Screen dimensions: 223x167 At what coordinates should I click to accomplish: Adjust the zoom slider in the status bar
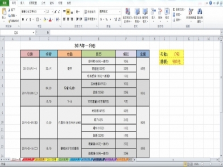tap(211, 164)
